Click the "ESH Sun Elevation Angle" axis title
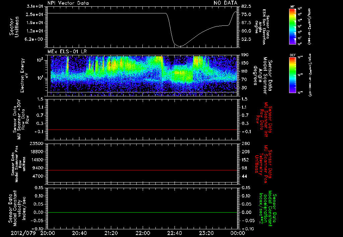The width and height of the screenshot is (343, 237). point(262,27)
